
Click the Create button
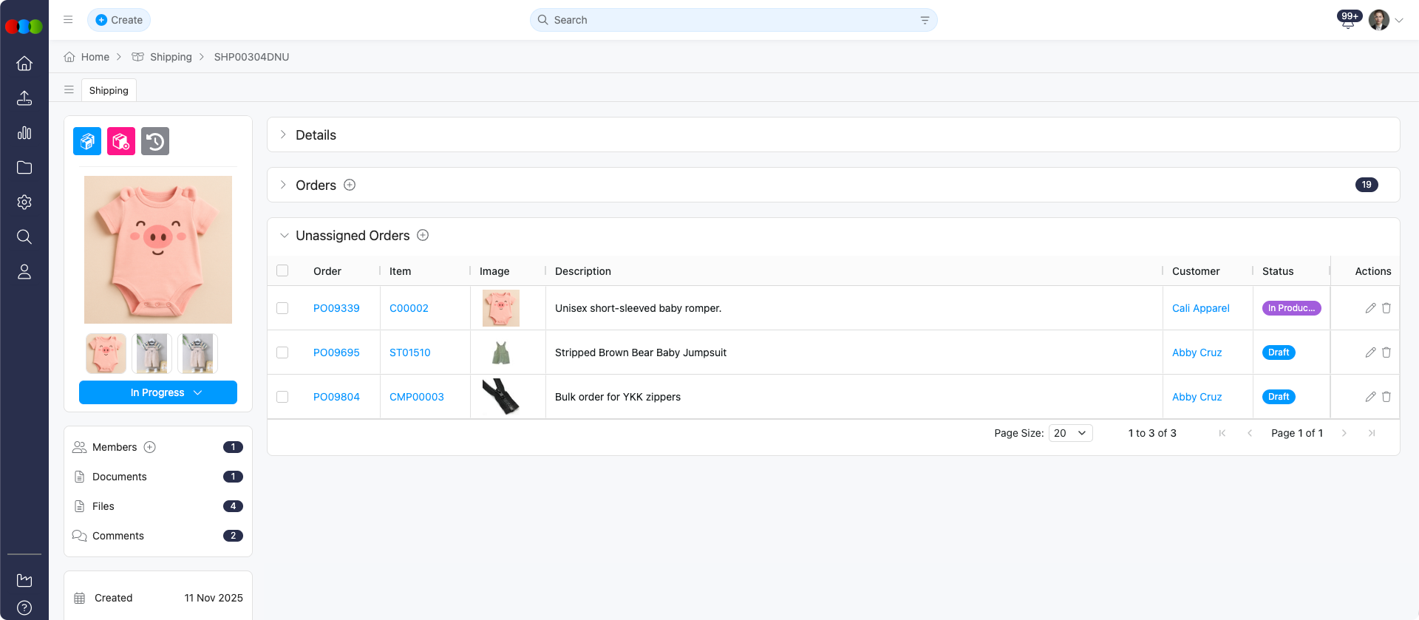pos(119,20)
